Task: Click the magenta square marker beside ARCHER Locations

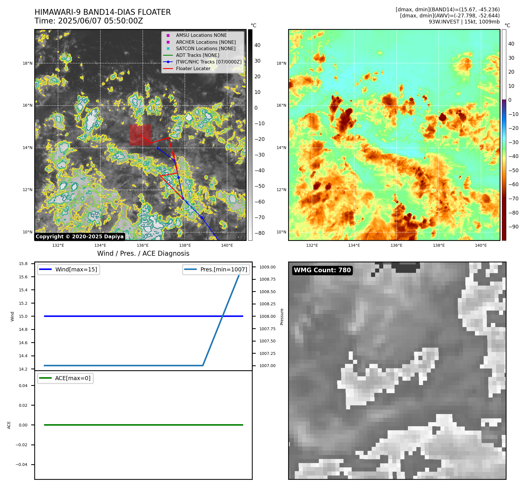Action: (168, 42)
